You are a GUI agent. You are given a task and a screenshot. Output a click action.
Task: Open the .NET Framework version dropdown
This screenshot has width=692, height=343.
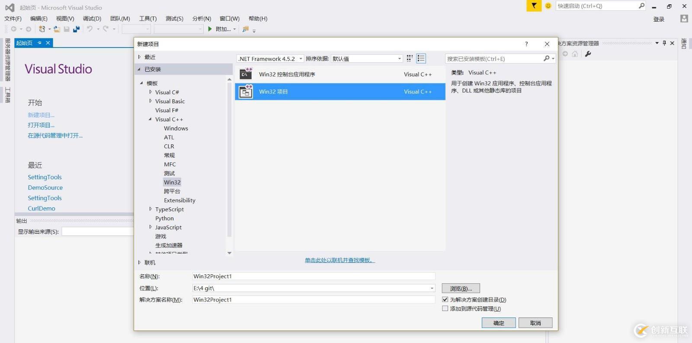click(301, 59)
